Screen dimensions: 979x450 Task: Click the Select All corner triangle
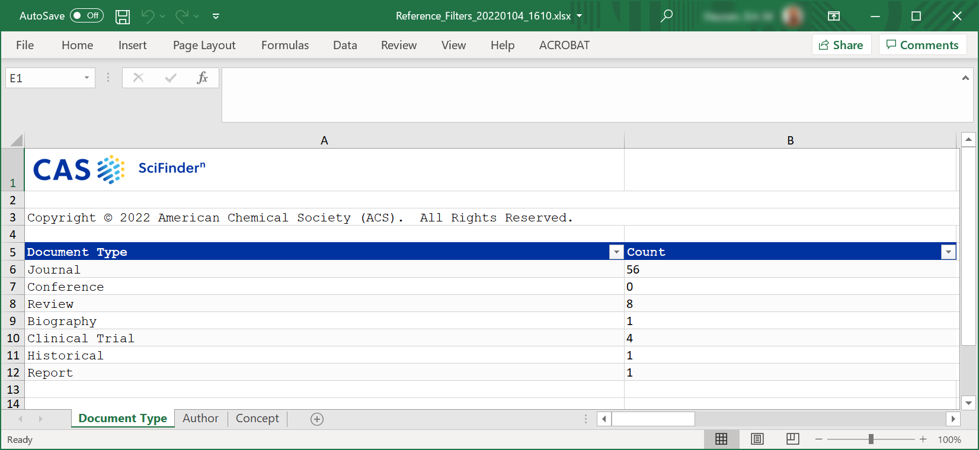click(x=16, y=140)
